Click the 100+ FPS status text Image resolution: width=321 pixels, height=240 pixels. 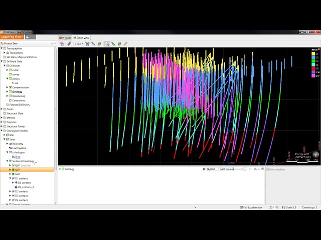(273, 207)
